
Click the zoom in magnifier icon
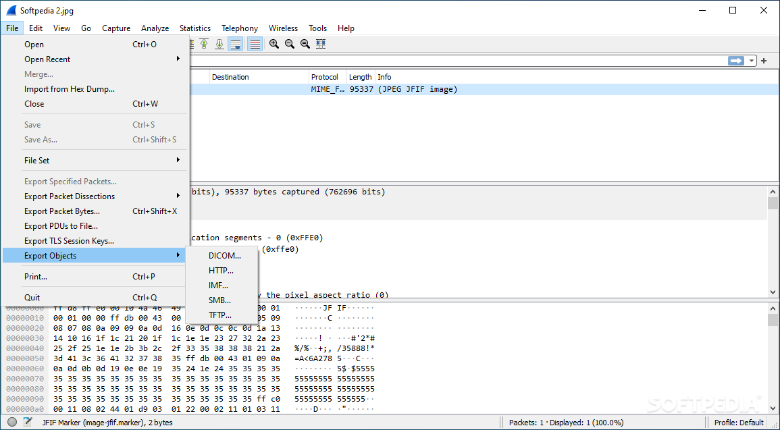coord(274,44)
